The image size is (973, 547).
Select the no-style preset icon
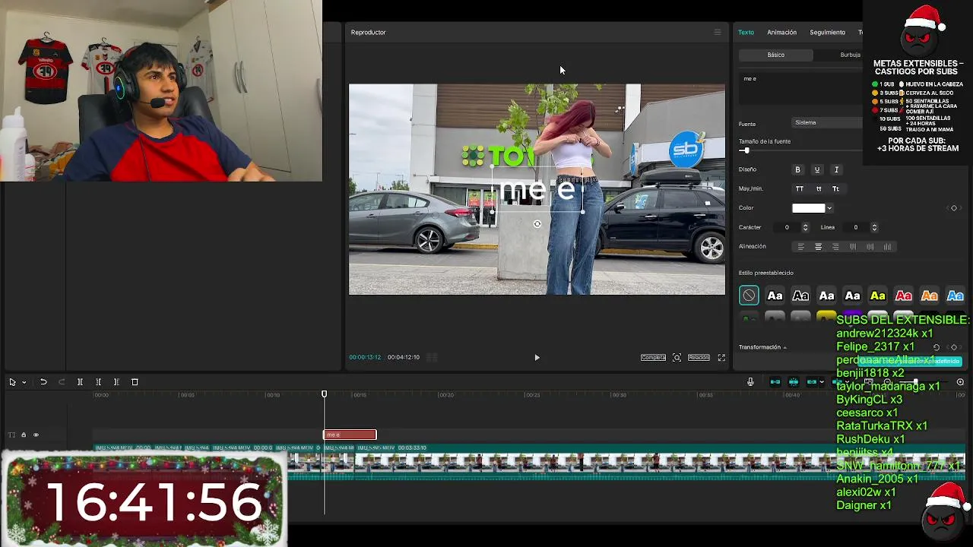pyautogui.click(x=749, y=296)
